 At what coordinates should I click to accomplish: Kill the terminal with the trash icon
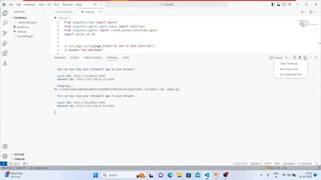(300, 57)
